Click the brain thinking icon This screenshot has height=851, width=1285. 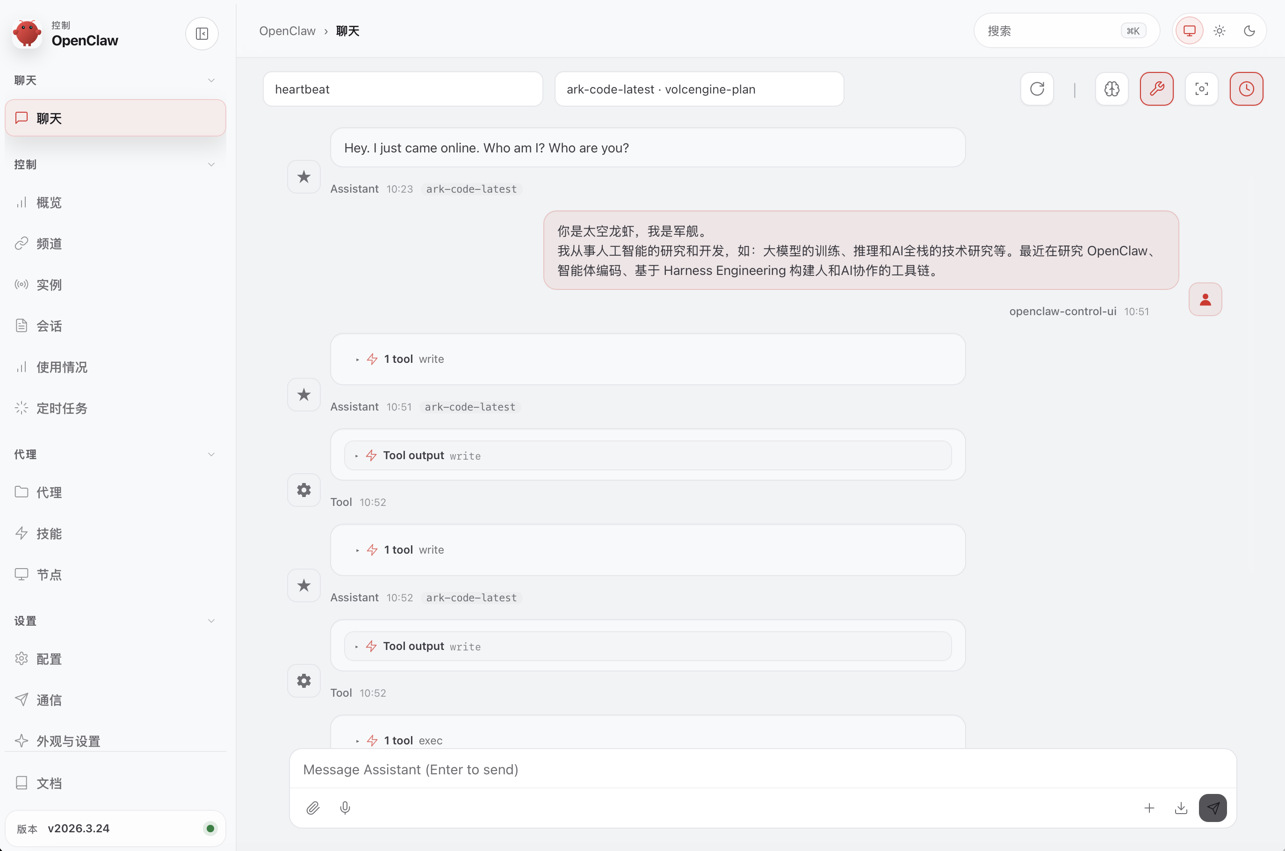pos(1112,89)
